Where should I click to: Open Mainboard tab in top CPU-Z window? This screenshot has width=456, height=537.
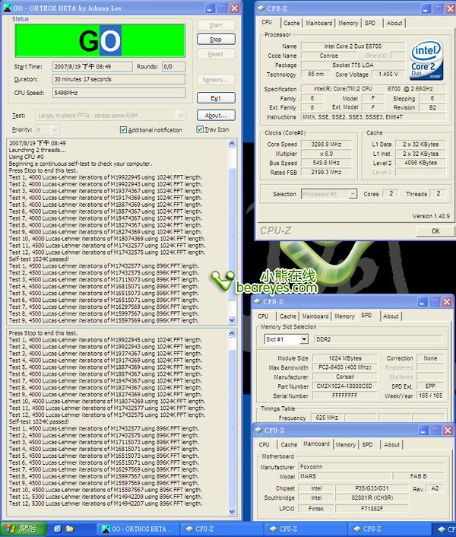(x=319, y=24)
